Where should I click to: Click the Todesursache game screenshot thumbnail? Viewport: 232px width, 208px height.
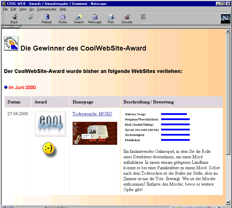tap(95, 133)
